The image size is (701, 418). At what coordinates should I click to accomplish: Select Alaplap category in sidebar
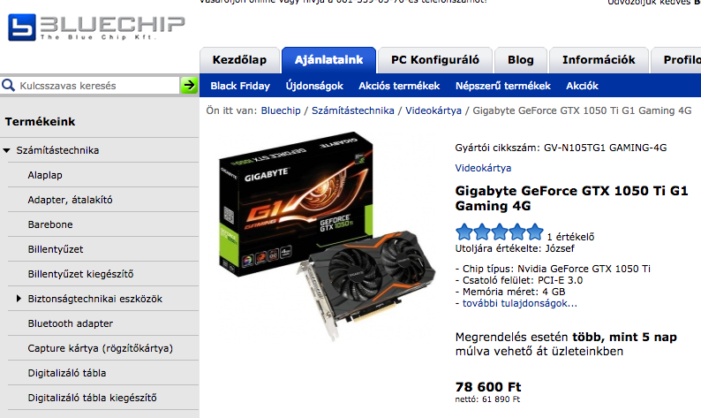45,175
